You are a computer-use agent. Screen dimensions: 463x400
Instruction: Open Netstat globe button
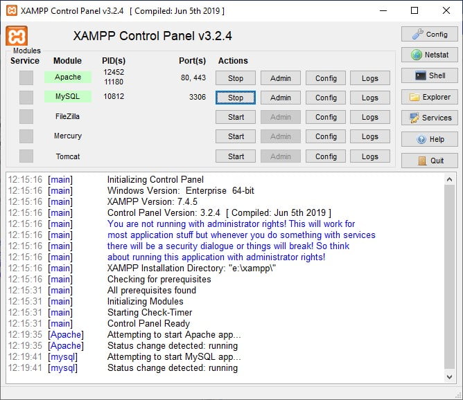(x=429, y=55)
